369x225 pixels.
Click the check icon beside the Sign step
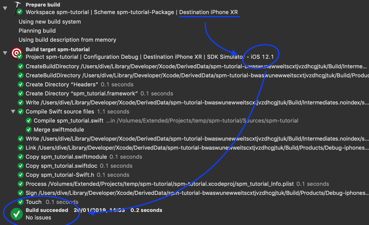[x=21, y=193]
